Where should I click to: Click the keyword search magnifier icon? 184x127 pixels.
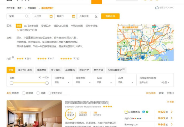click(x=49, y=93)
